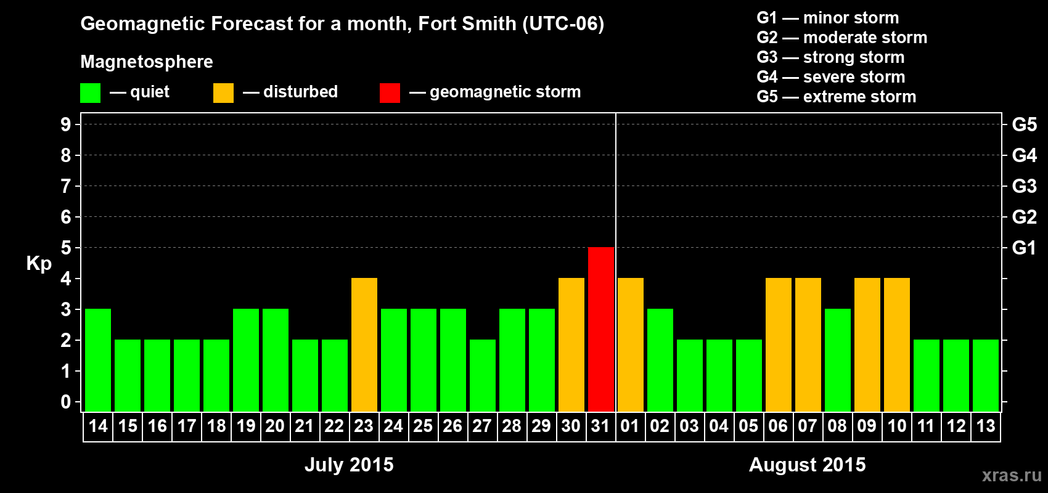This screenshot has height=493, width=1048.
Task: Click the date label 15
Action: [128, 426]
